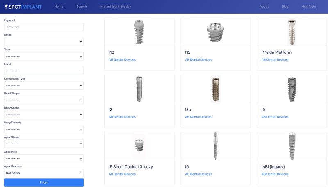Follow AB Dental Devices link under I15

[x=198, y=60]
